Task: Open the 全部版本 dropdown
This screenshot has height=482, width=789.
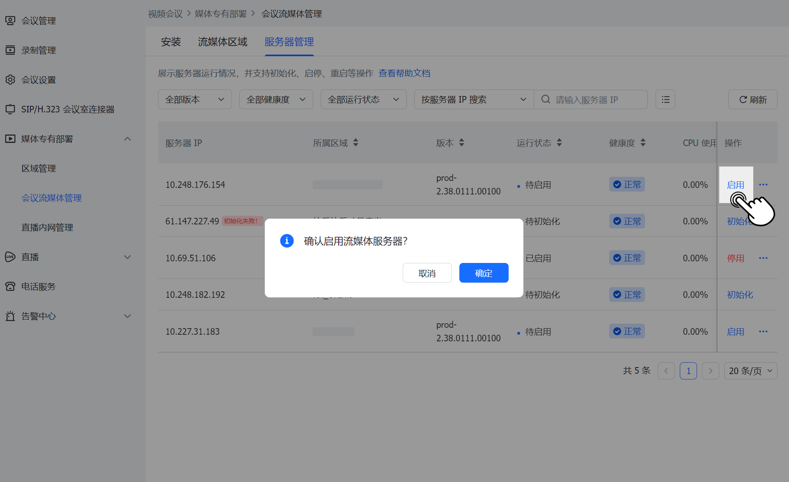Action: click(x=195, y=100)
